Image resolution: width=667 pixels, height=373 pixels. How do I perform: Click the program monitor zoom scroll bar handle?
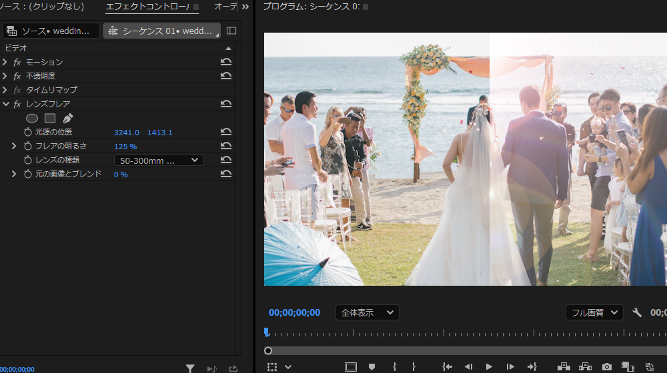[268, 350]
